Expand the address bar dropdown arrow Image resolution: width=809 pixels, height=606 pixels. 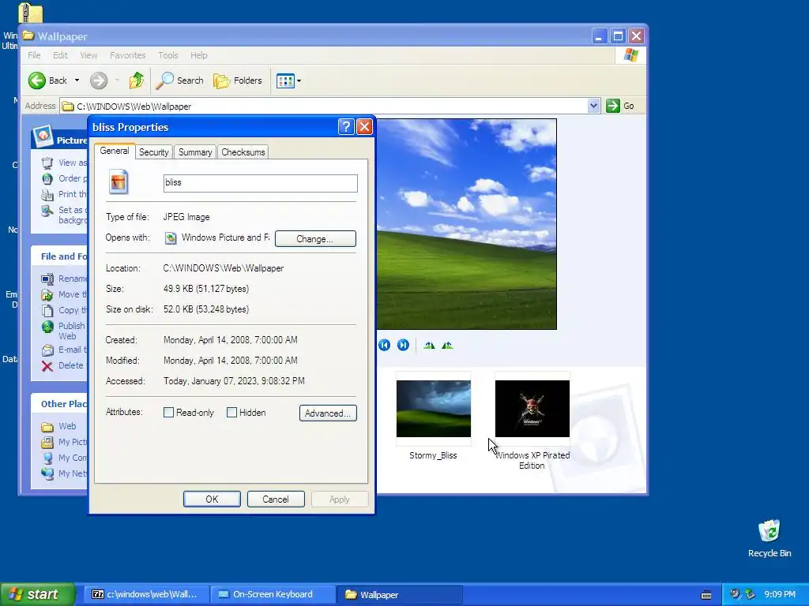(x=593, y=106)
